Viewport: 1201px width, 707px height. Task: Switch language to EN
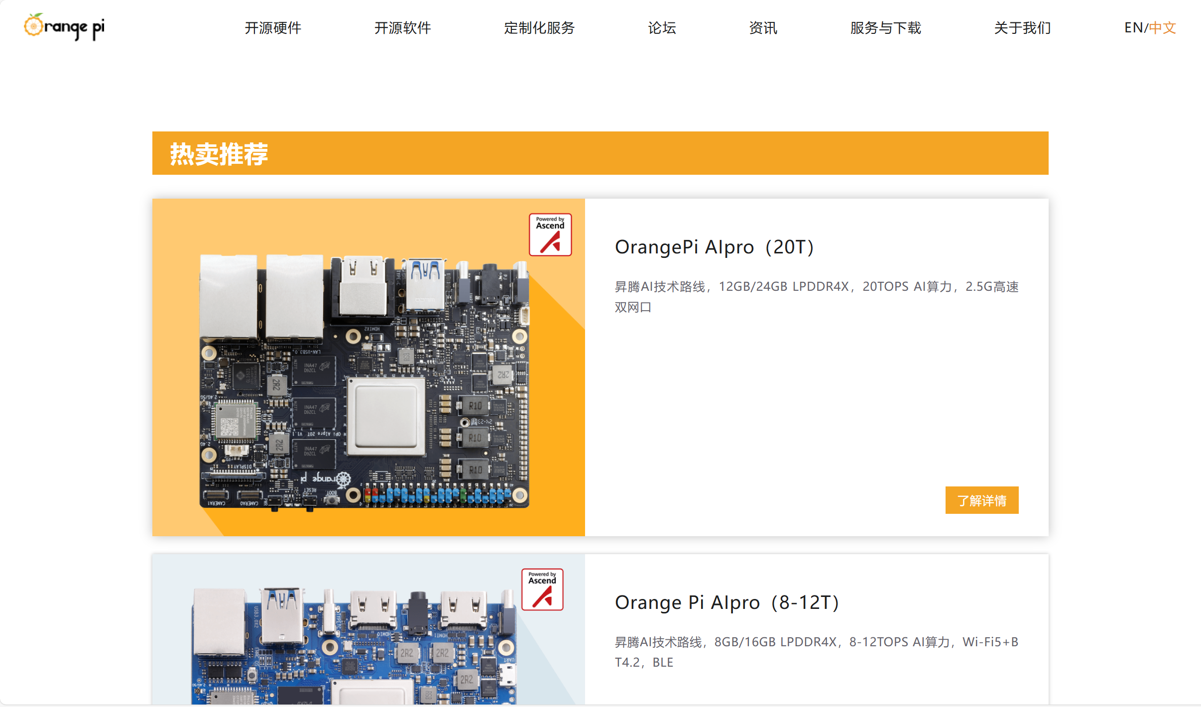(x=1133, y=28)
